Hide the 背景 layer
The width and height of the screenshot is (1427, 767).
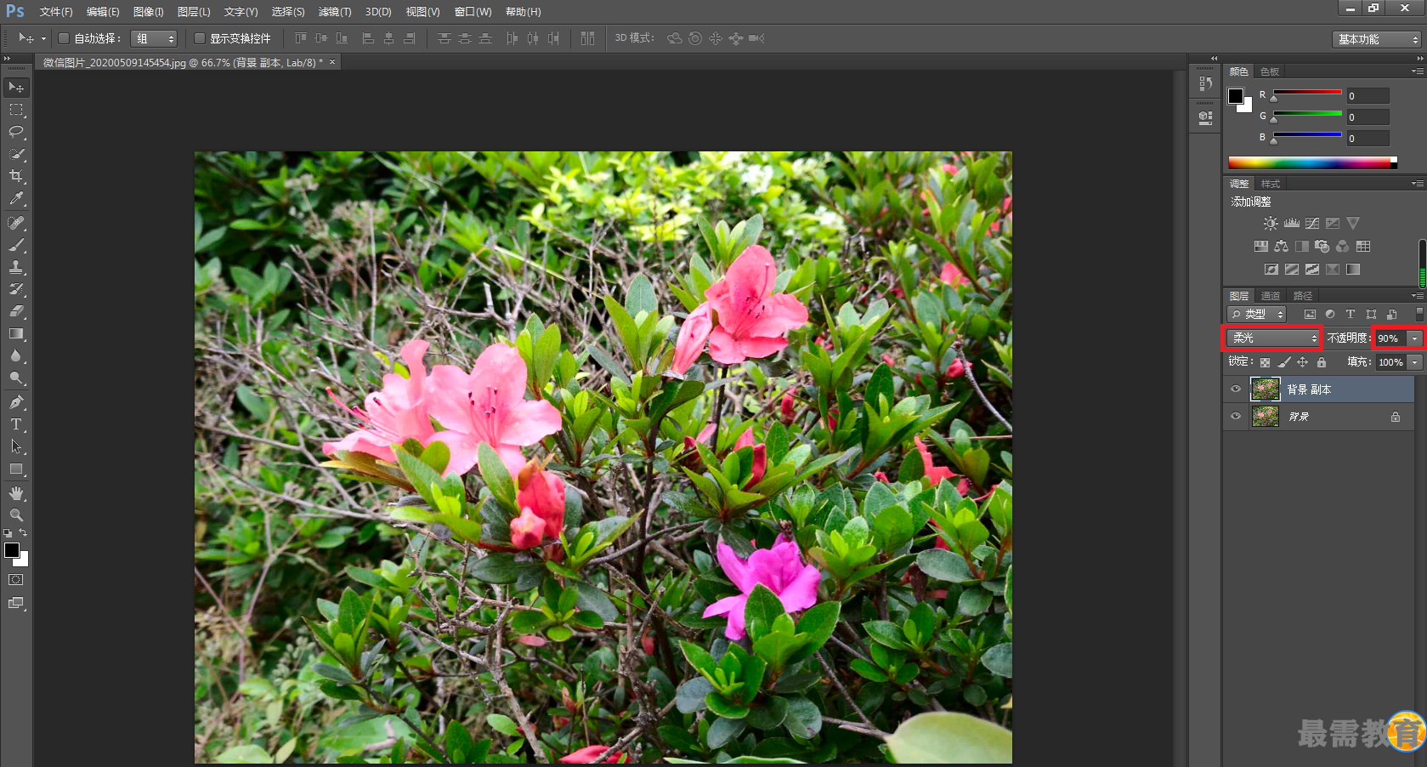[x=1236, y=417]
